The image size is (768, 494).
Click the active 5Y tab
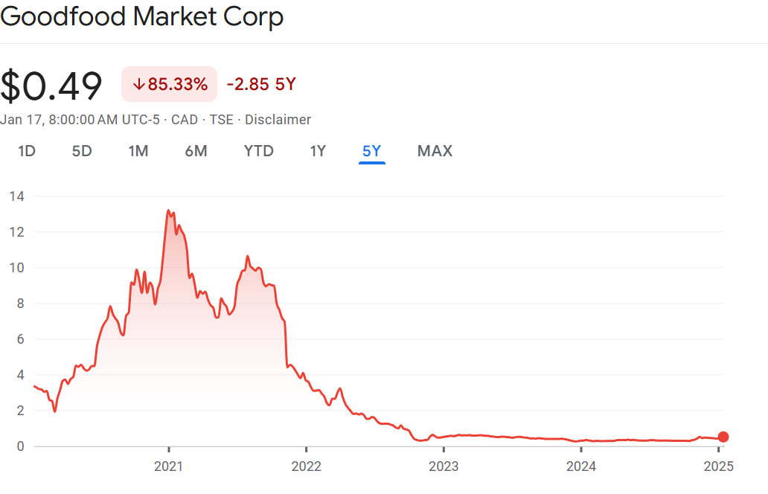pos(371,151)
